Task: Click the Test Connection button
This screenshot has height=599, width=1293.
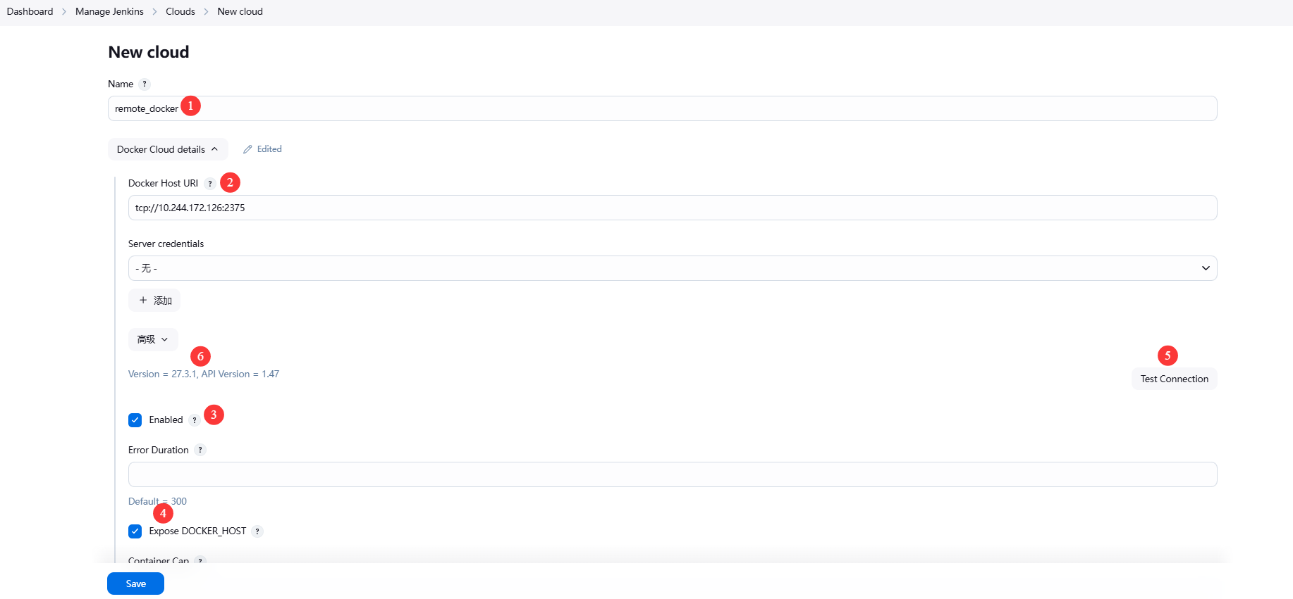Action: click(x=1174, y=379)
